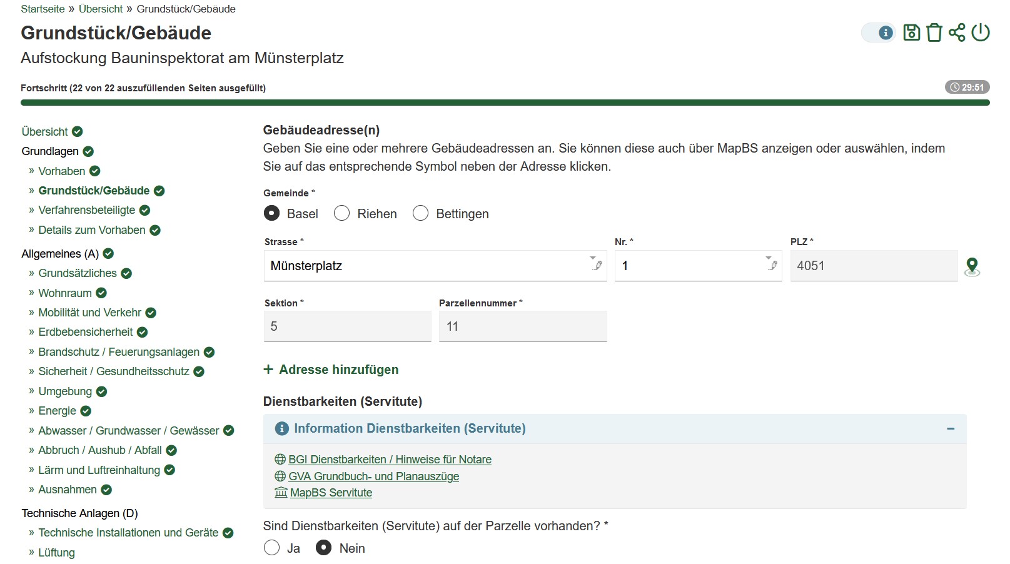This screenshot has width=1010, height=564.
Task: Click the trash delete icon
Action: (x=934, y=33)
